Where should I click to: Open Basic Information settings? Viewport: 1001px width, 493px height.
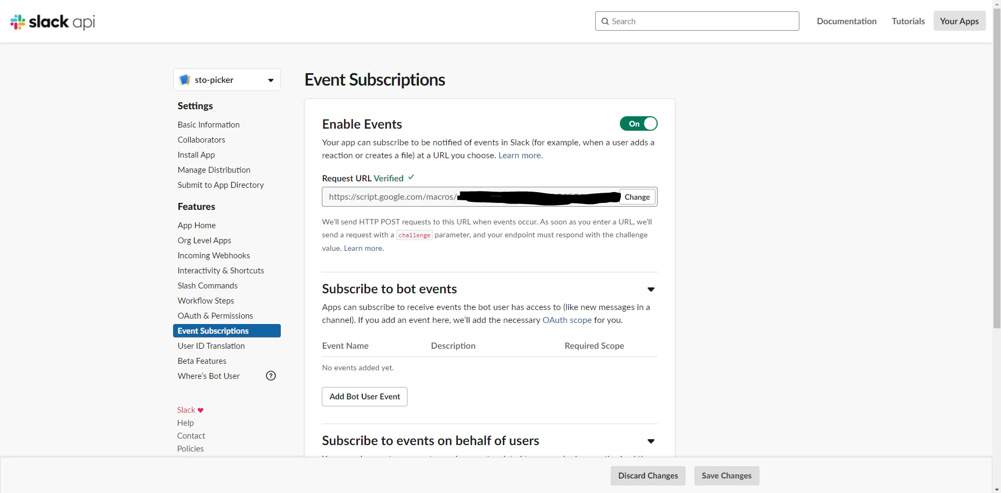point(209,125)
